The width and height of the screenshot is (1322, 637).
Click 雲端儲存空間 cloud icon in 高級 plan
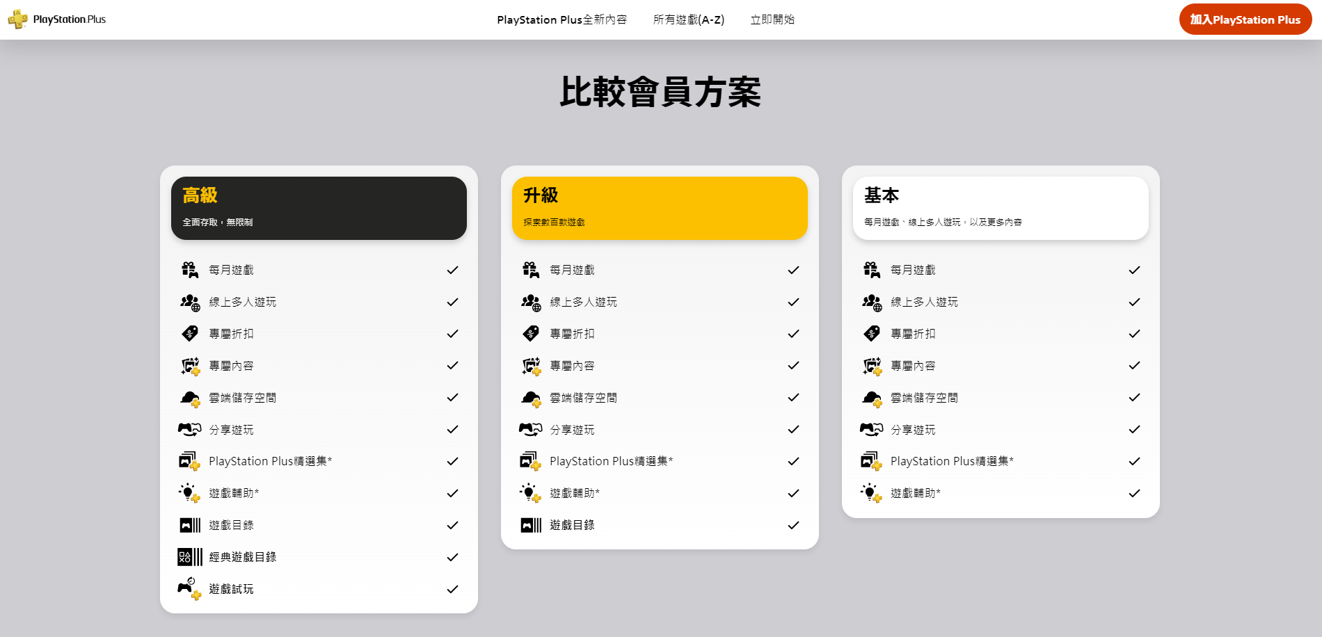pyautogui.click(x=190, y=398)
